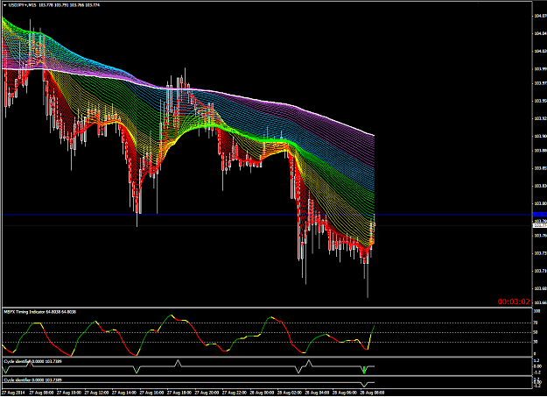Click the USDJPY+,M15 chart title text
The height and width of the screenshot is (397, 547).
point(23,5)
